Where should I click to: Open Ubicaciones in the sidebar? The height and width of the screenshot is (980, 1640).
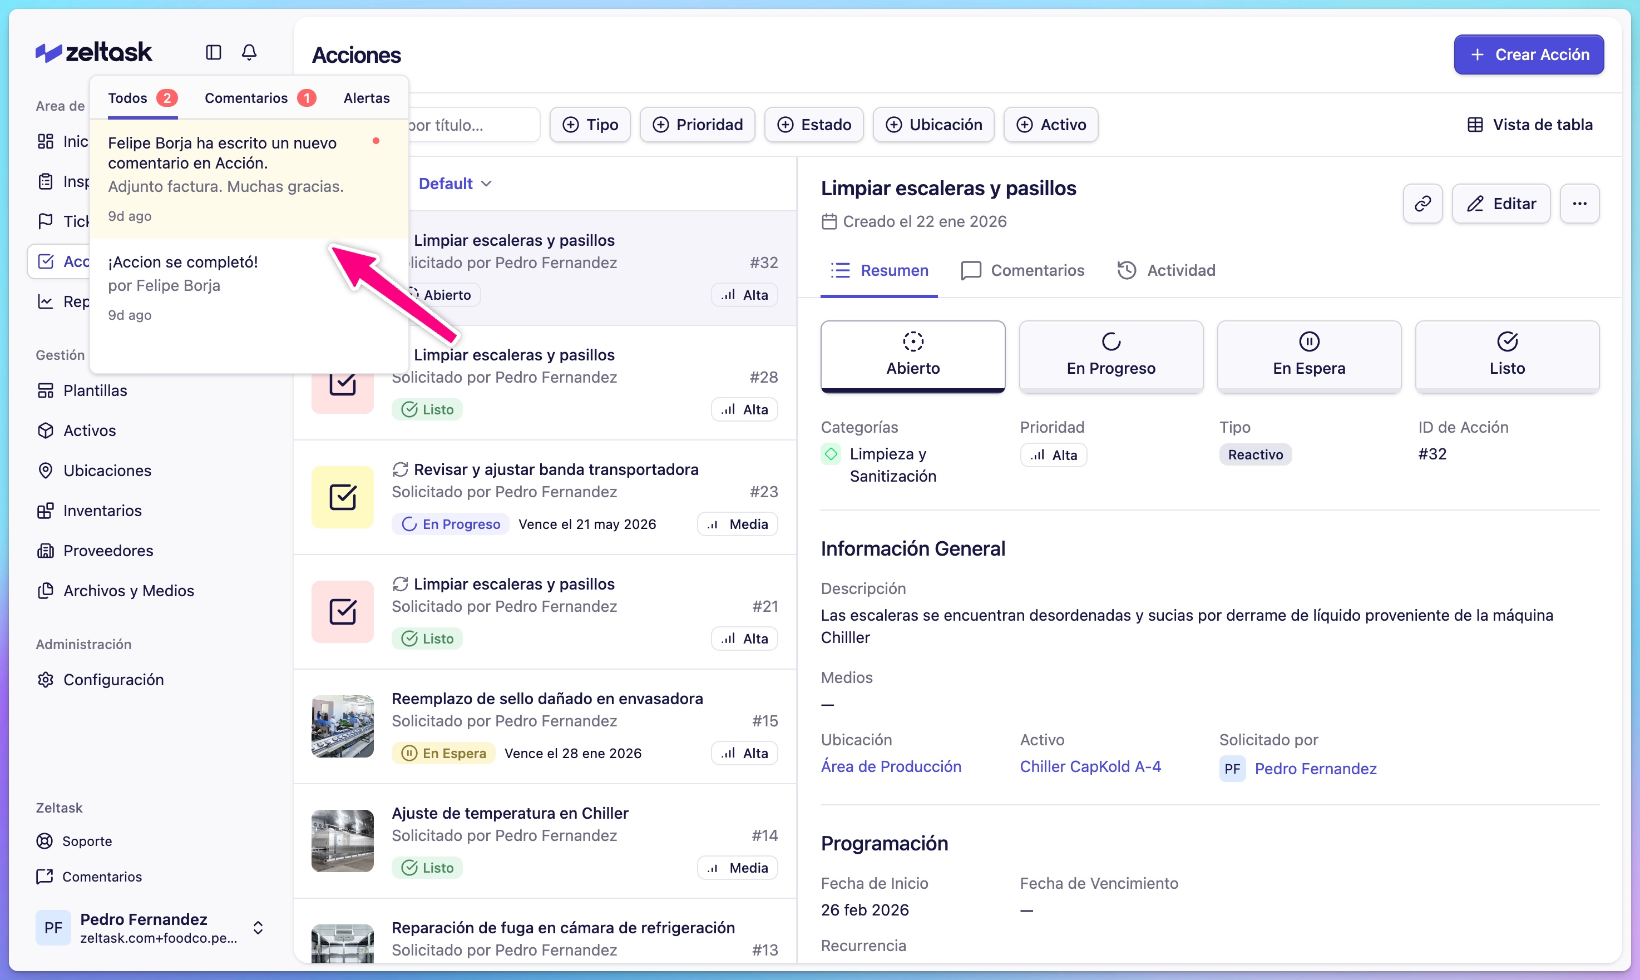click(108, 471)
